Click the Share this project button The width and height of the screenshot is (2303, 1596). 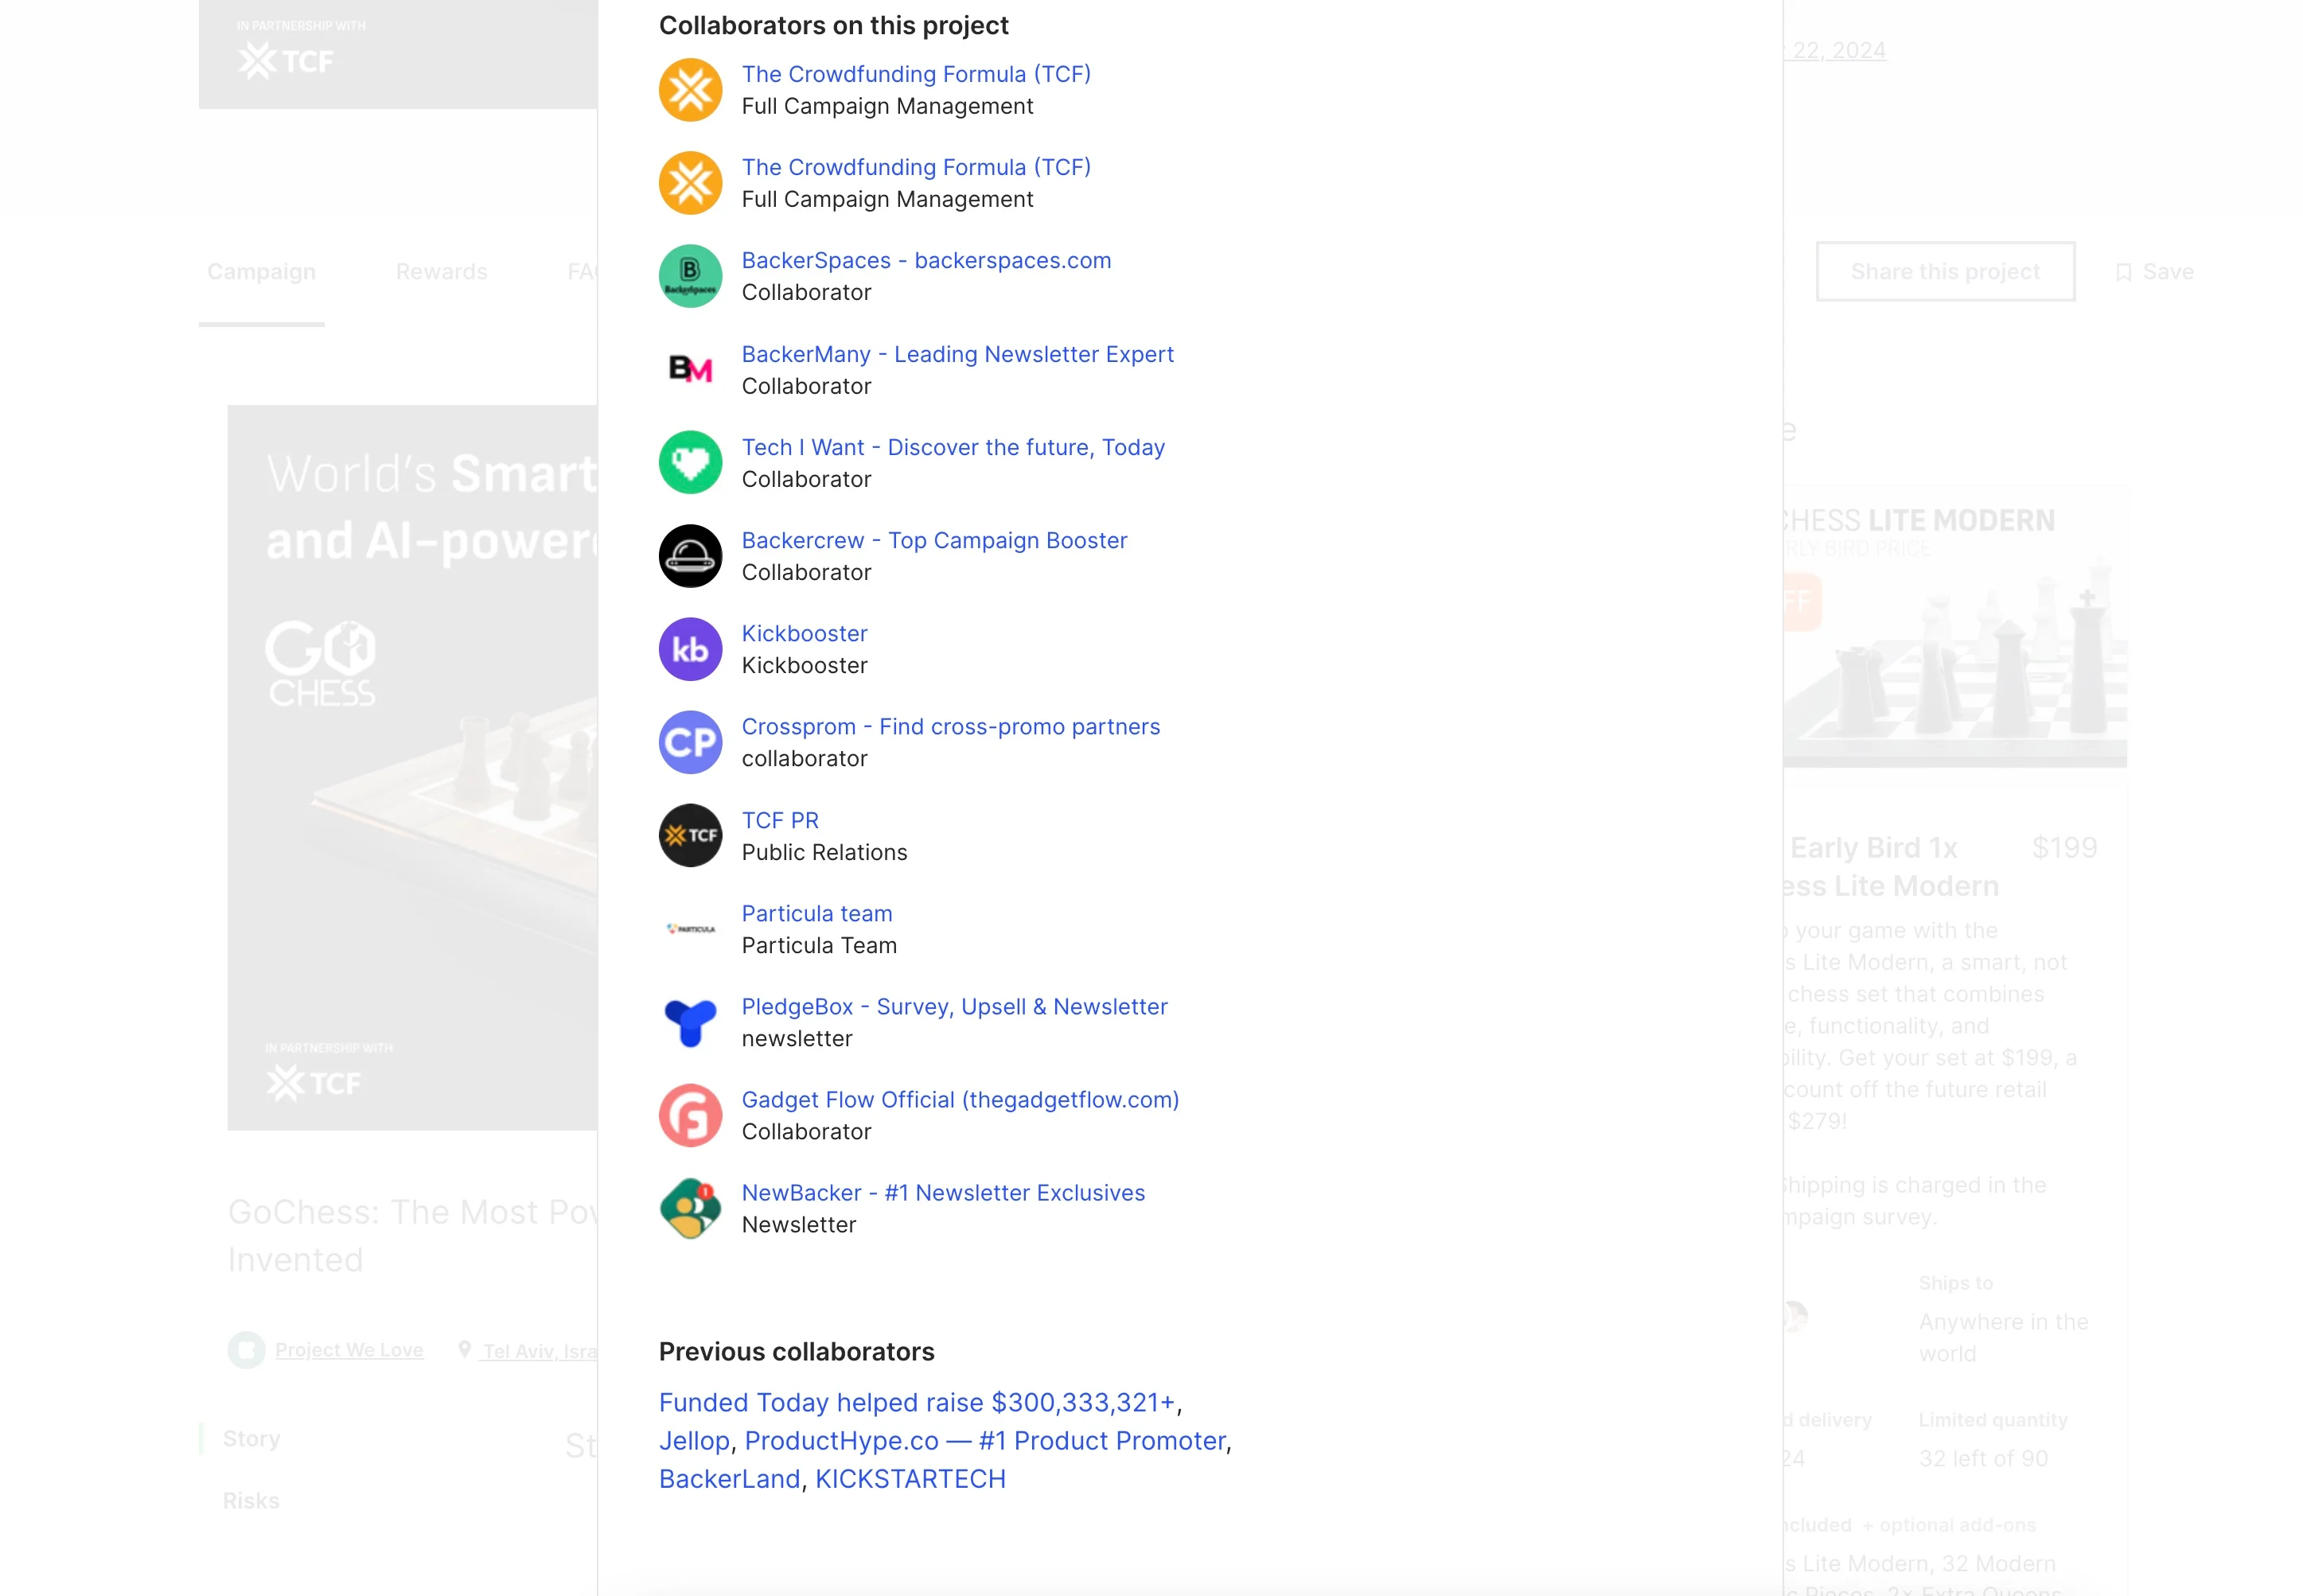click(1945, 271)
